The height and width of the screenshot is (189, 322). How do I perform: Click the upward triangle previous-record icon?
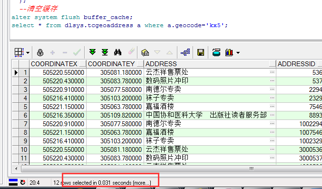169,53
